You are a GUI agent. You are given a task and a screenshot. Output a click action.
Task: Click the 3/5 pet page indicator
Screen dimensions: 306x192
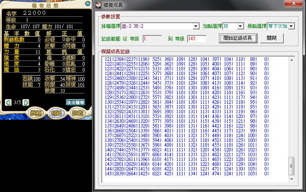point(17,103)
